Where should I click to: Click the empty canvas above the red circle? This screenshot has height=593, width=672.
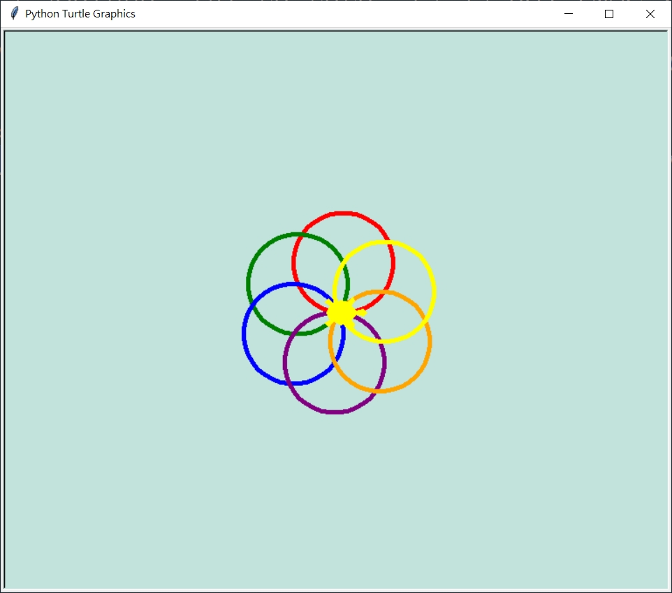[342, 126]
